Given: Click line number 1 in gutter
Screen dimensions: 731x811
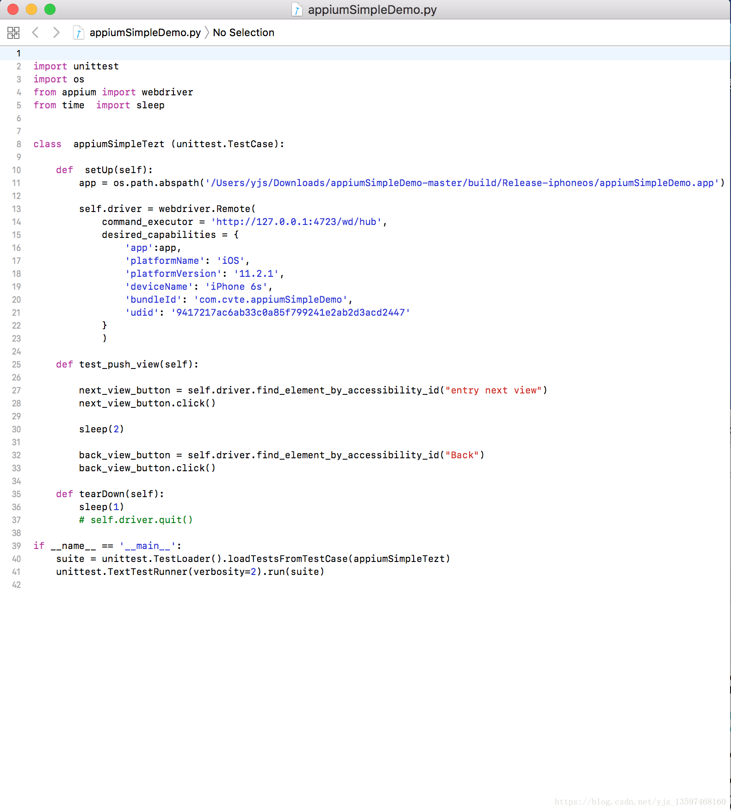Looking at the screenshot, I should point(19,53).
